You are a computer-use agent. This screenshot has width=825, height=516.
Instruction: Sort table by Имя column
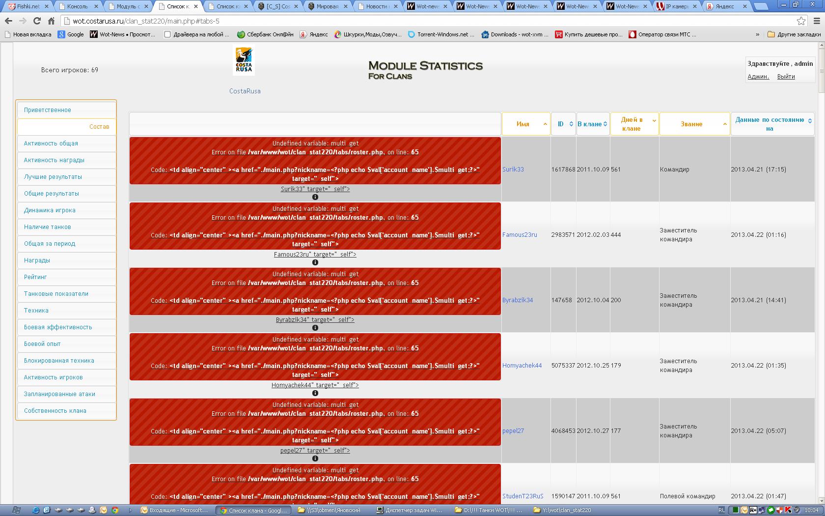coord(525,124)
